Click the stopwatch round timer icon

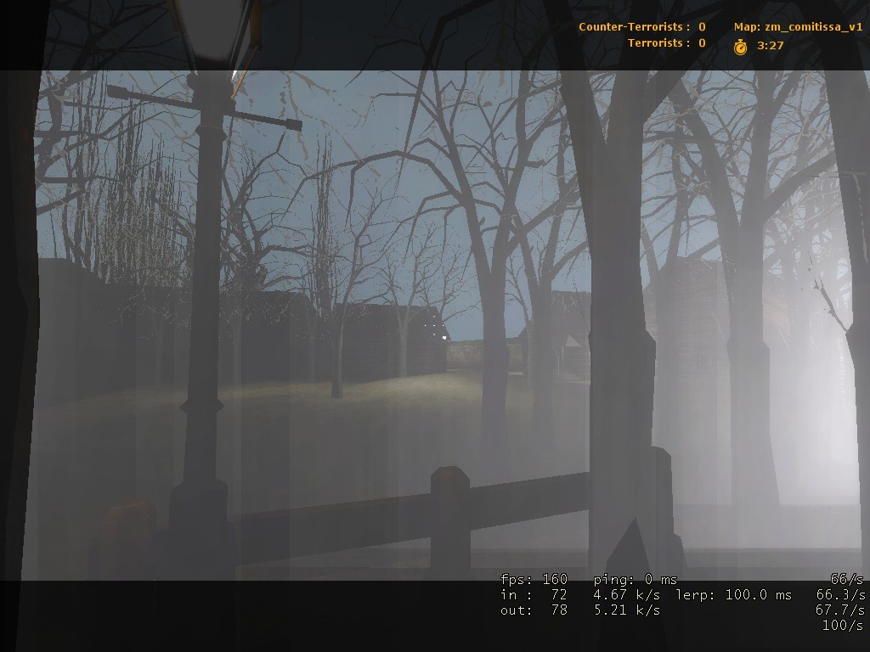coord(740,47)
